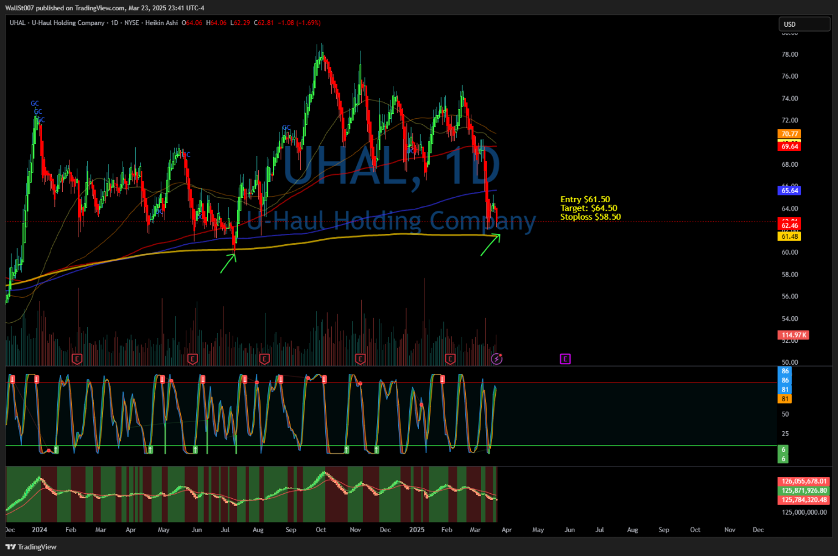Open the purple upcoming earnings E marker
Screen dimensions: 838x556
click(565, 359)
